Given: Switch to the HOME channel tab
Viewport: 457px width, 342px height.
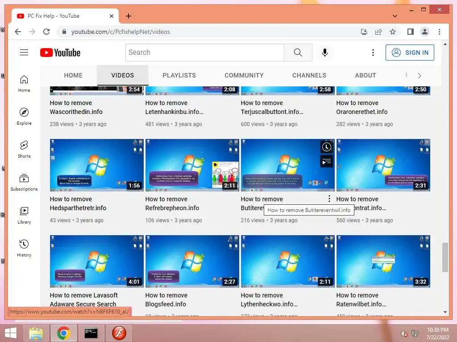Looking at the screenshot, I should click(x=73, y=75).
